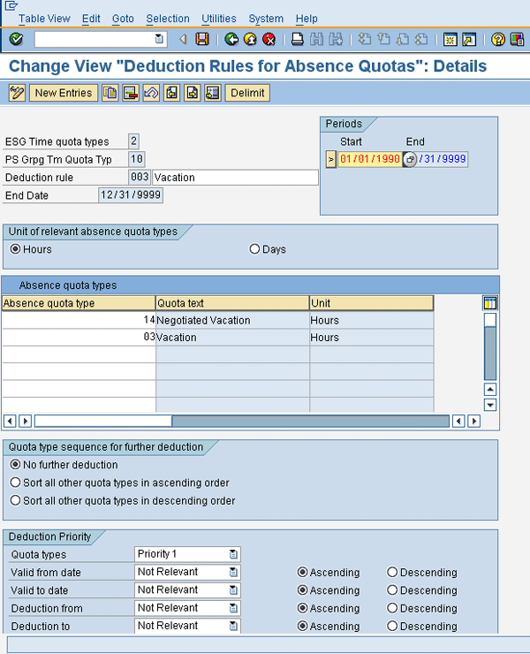530x654 pixels.
Task: Click the Save floppy disk icon
Action: click(x=202, y=39)
